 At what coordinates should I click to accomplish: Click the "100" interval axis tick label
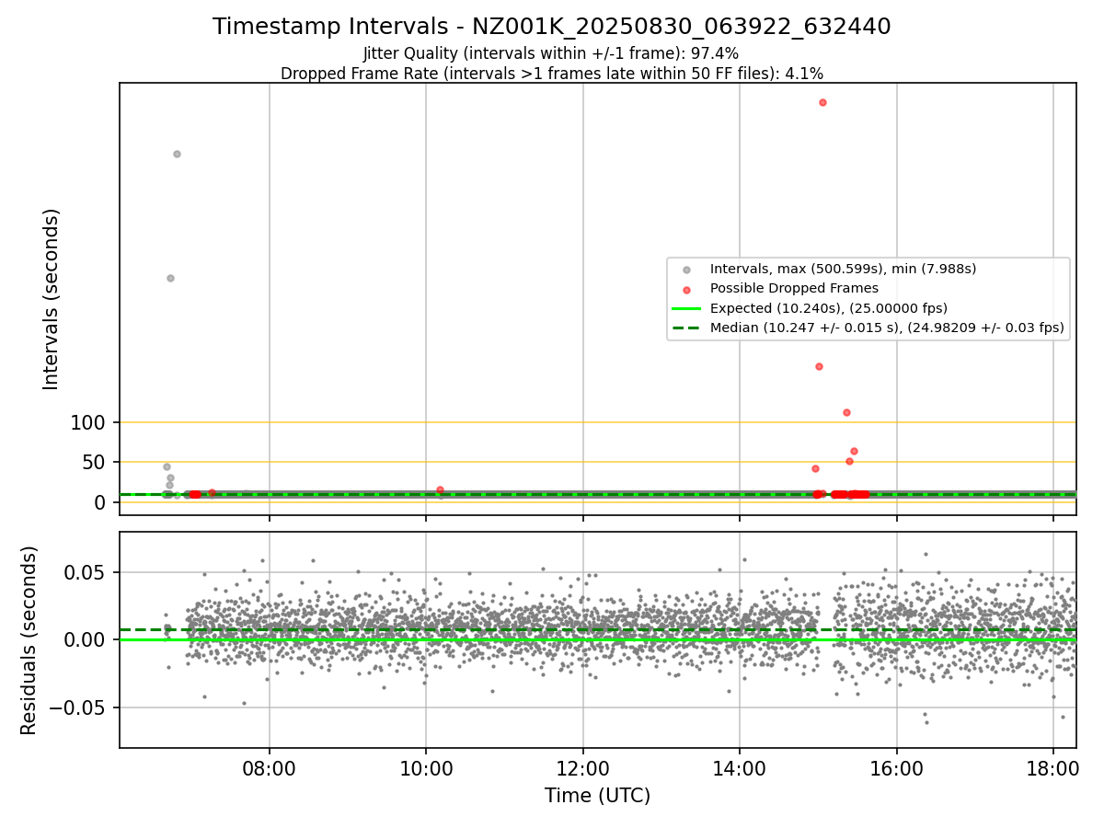point(88,423)
